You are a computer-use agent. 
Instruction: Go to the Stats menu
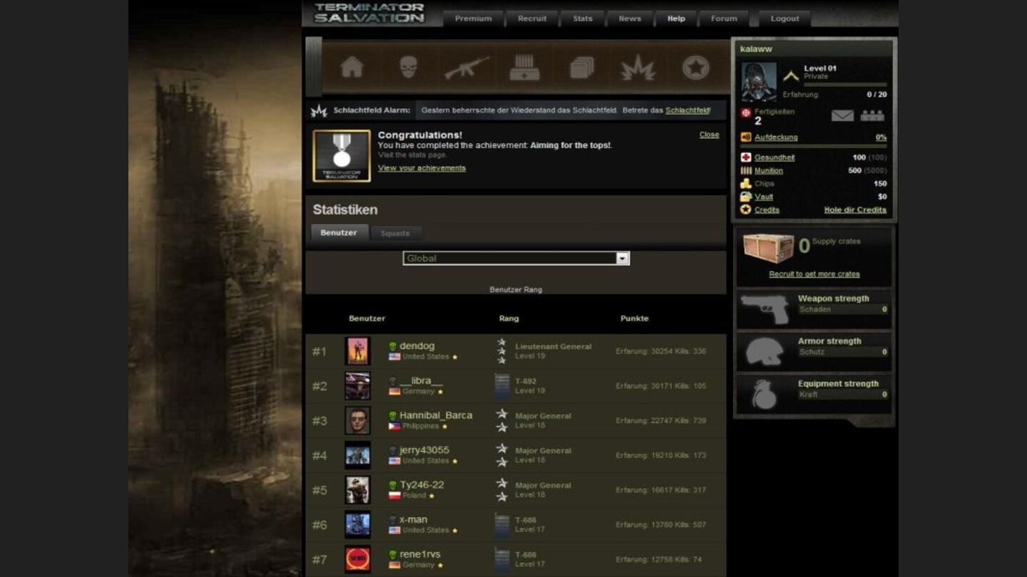click(x=583, y=19)
